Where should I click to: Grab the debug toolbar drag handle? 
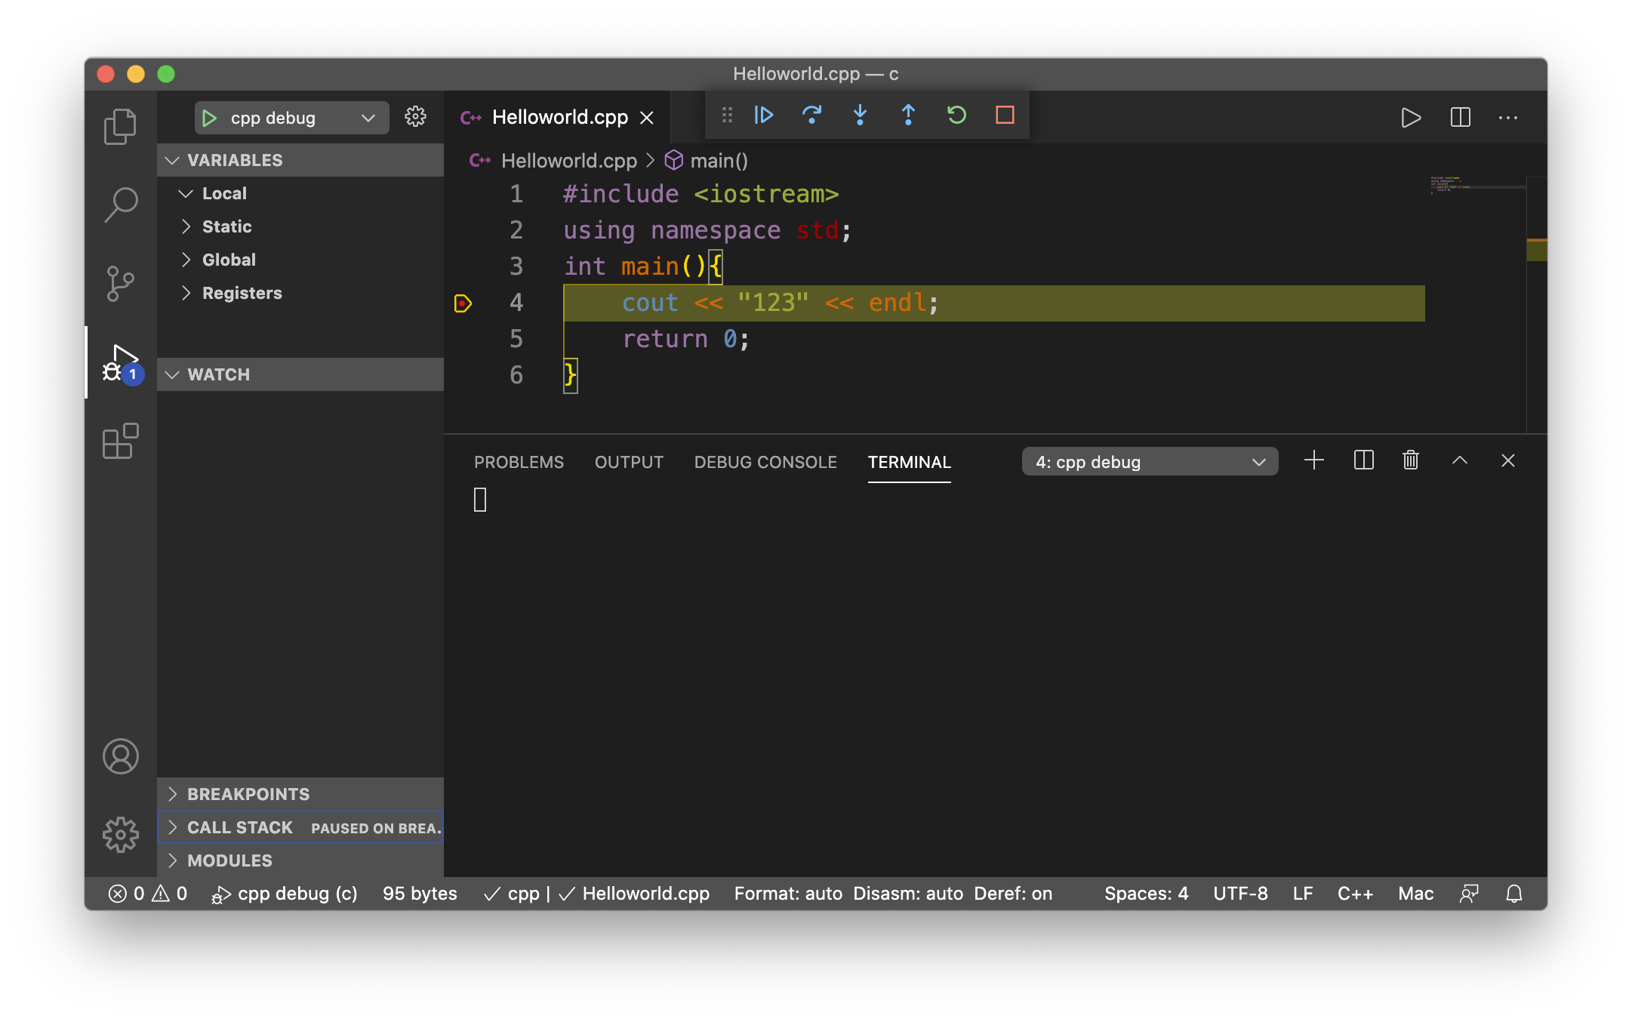727,115
